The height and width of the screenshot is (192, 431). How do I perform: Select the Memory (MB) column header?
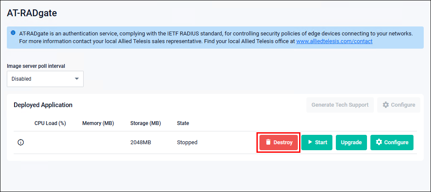point(98,123)
